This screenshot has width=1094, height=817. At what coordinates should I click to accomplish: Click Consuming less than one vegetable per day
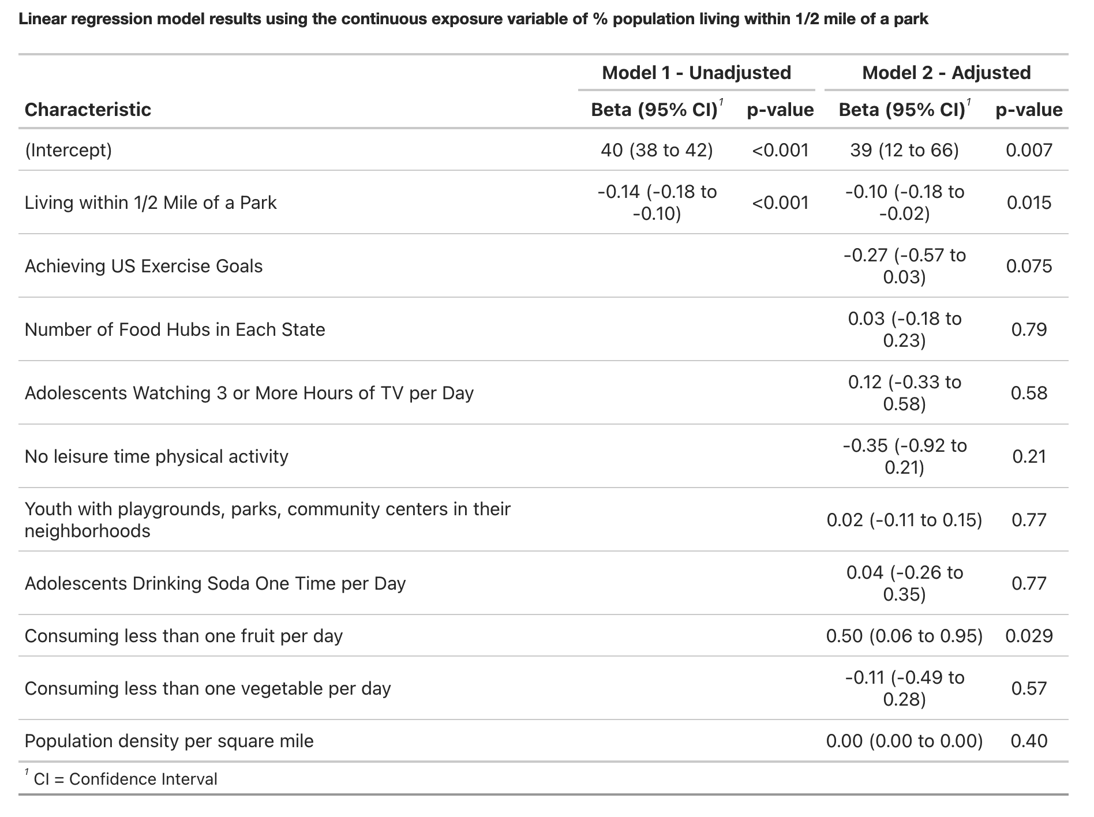[207, 688]
